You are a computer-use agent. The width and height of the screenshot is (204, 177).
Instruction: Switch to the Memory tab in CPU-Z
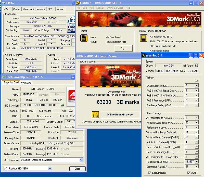coord(41,9)
